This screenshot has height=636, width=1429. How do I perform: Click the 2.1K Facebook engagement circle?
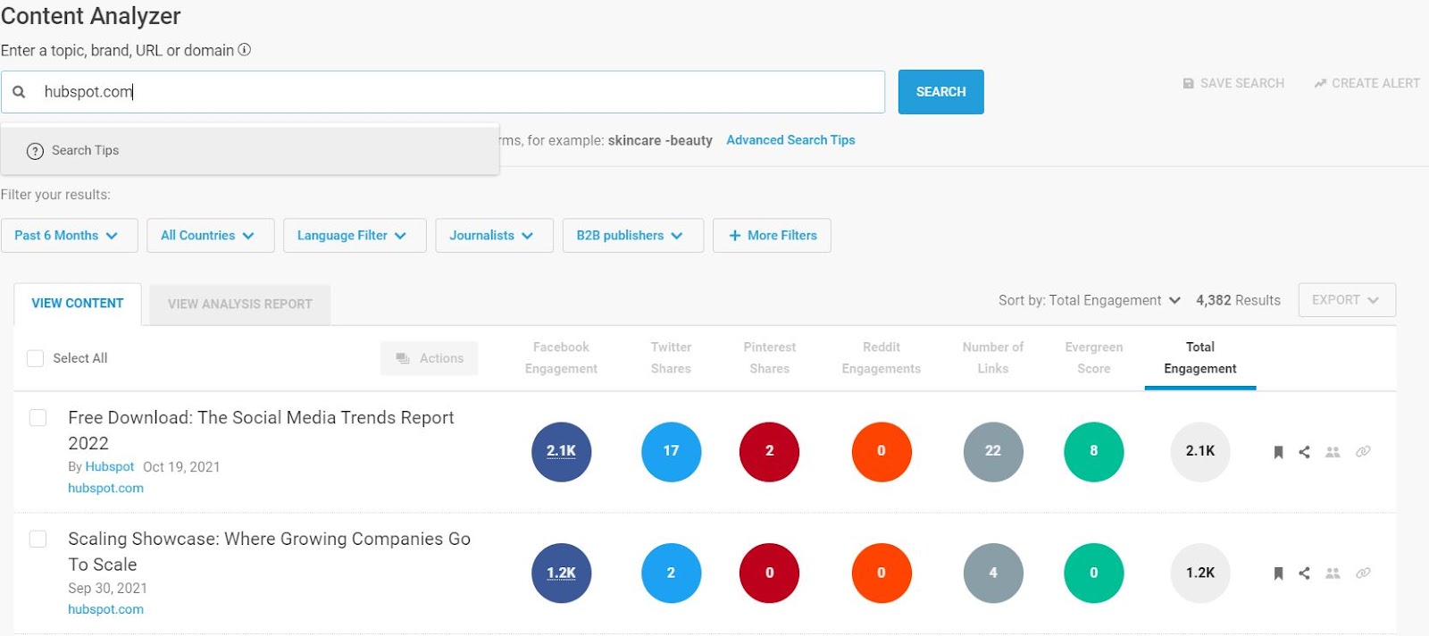pyautogui.click(x=561, y=451)
